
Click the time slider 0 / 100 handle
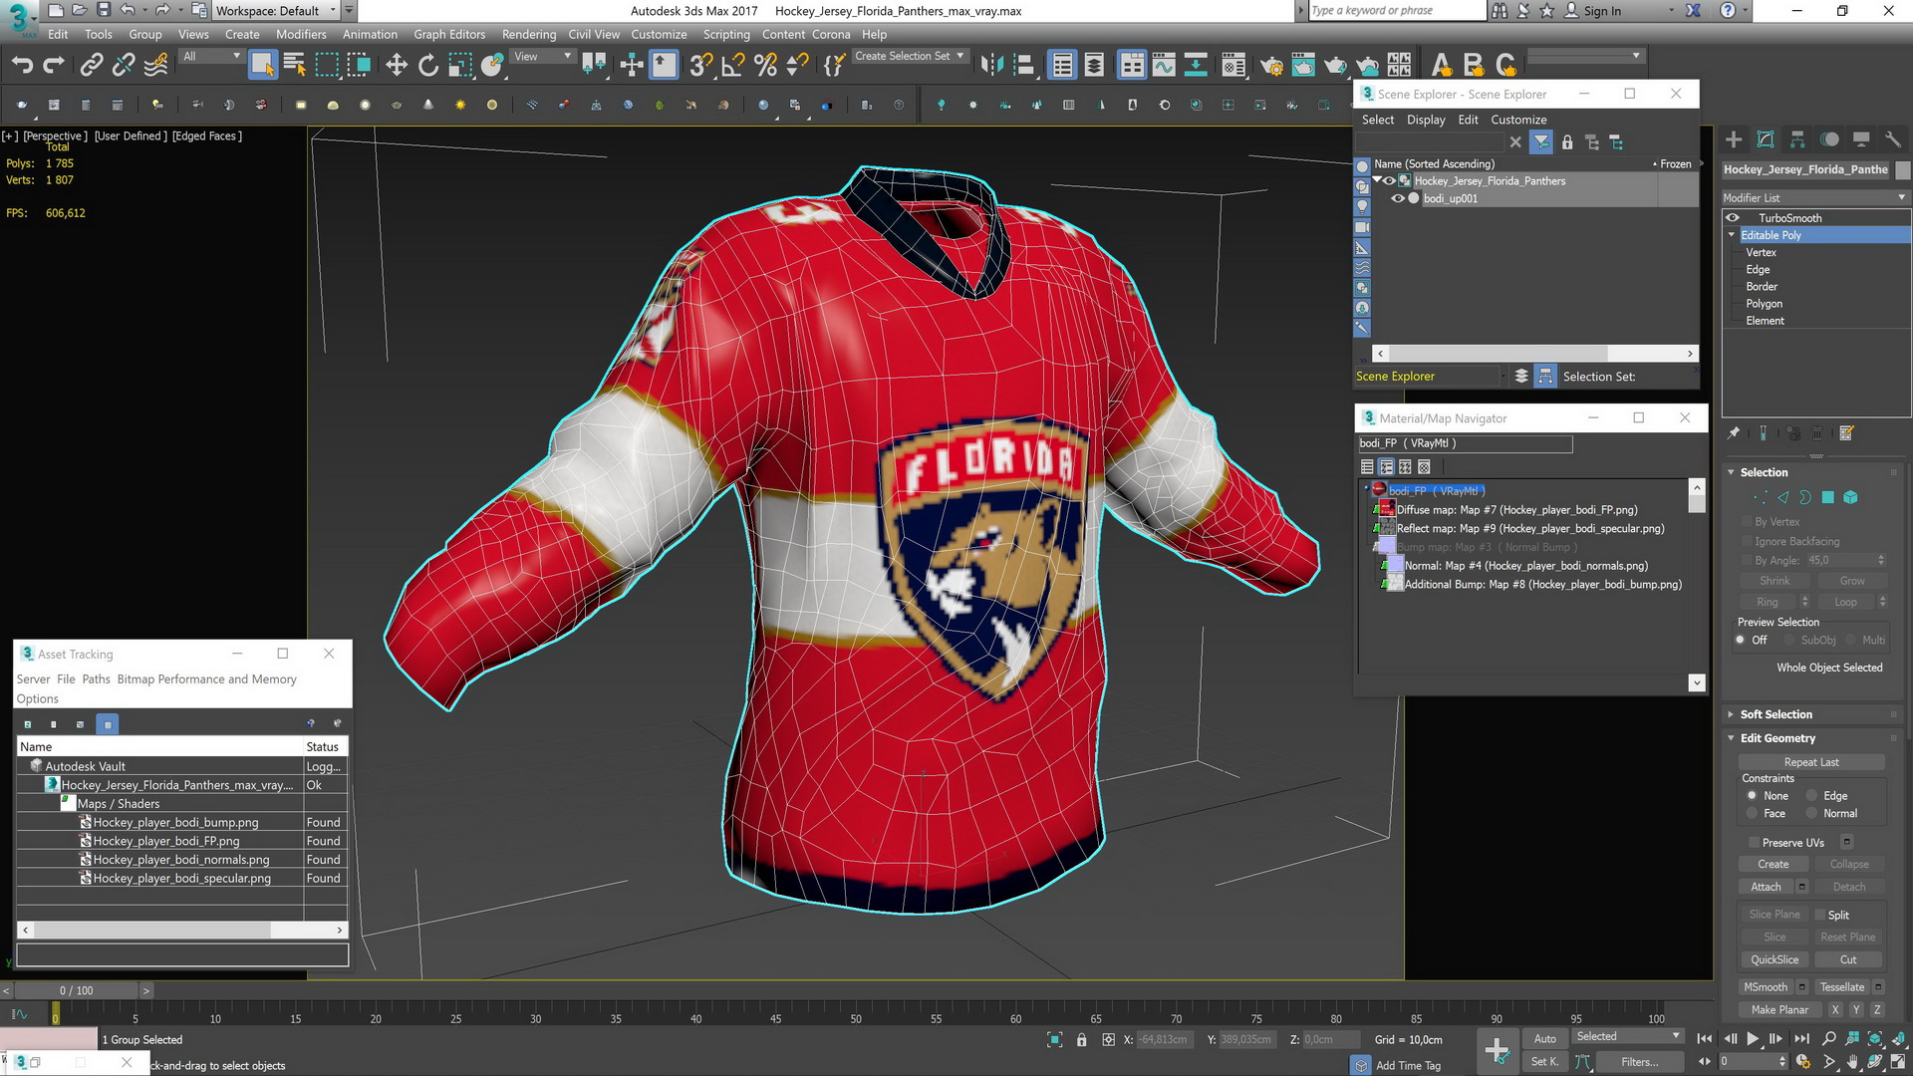point(77,990)
